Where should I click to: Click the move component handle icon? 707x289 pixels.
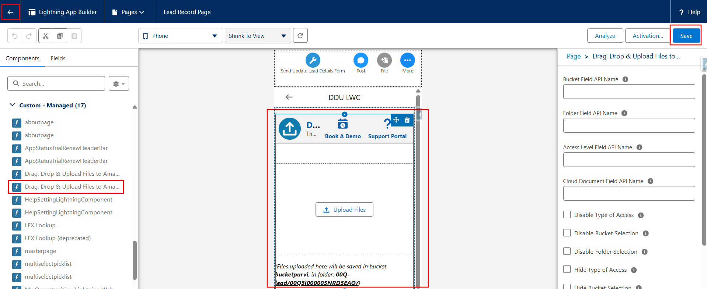[396, 120]
